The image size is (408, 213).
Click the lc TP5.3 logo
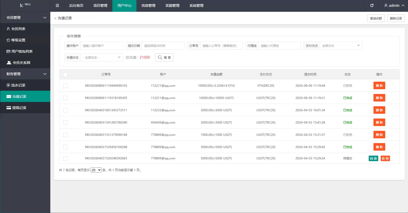pos(25,5)
